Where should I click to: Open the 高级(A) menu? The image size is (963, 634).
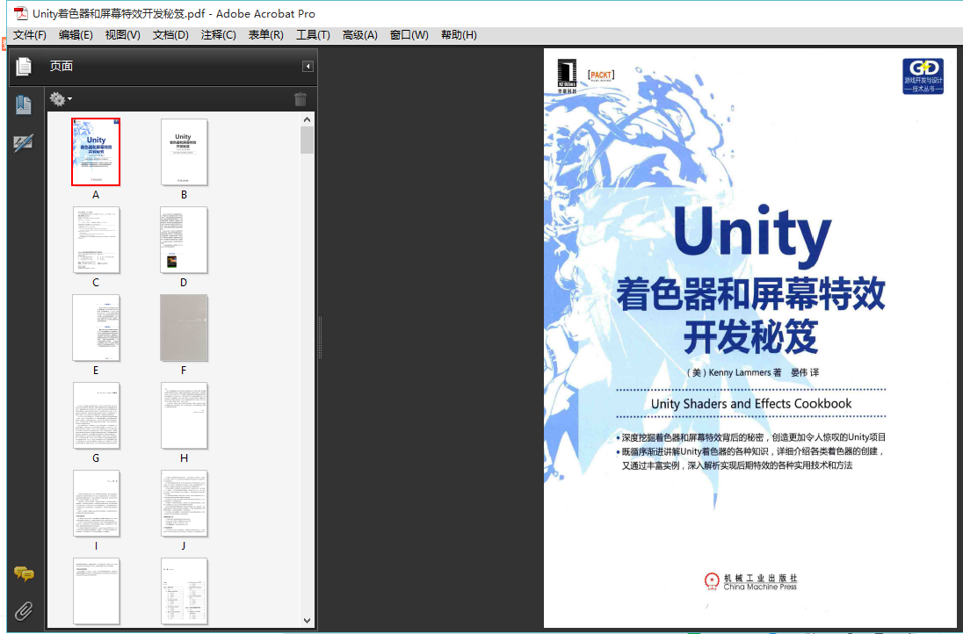[360, 35]
